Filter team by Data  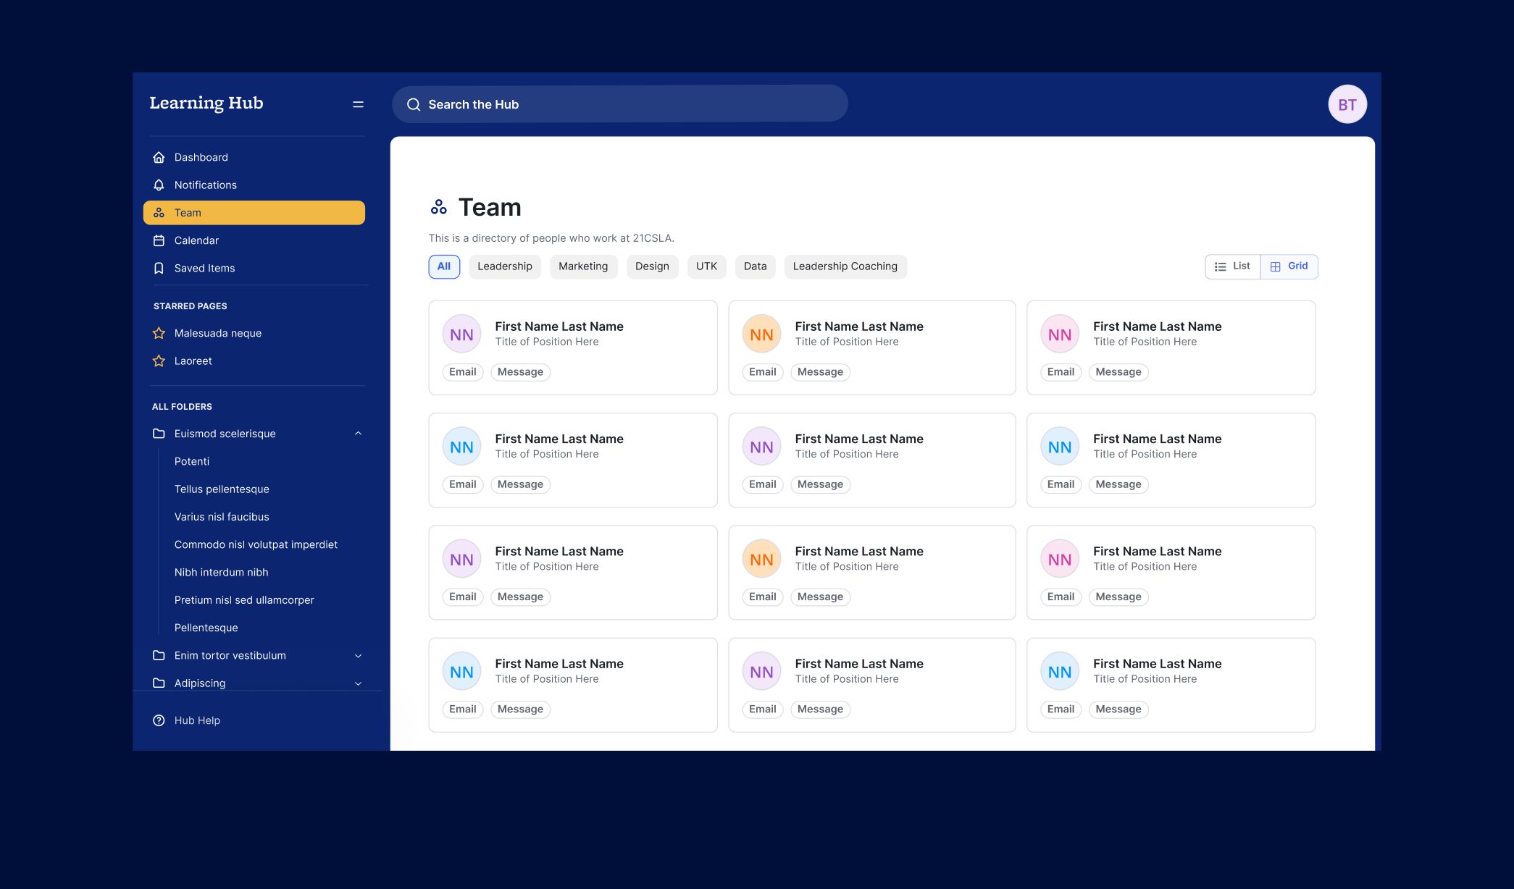755,266
